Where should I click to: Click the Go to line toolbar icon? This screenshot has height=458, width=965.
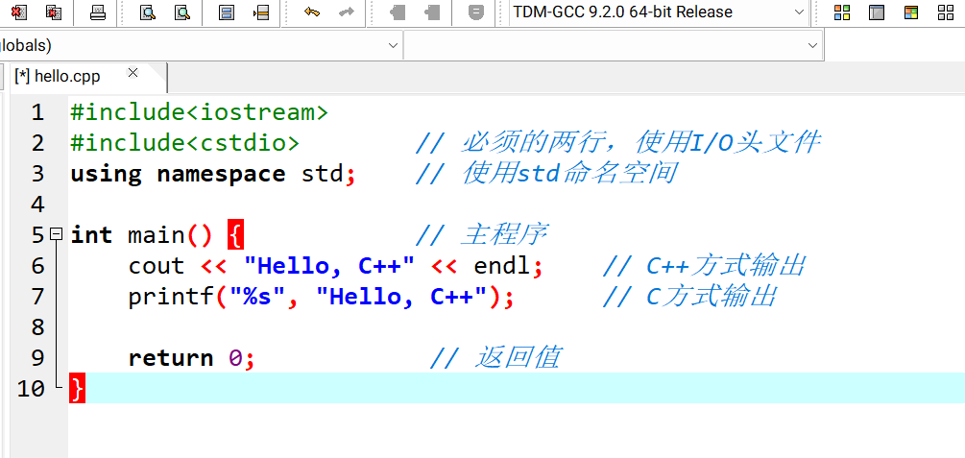click(260, 12)
